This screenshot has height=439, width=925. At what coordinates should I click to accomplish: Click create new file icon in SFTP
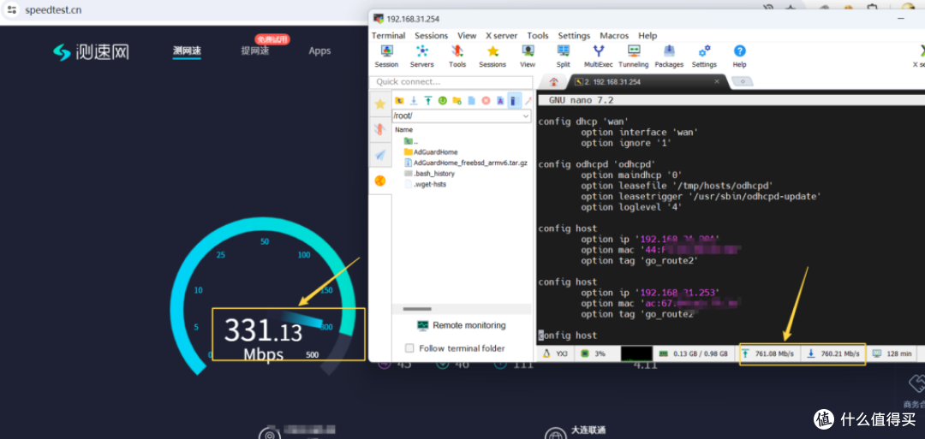click(471, 101)
